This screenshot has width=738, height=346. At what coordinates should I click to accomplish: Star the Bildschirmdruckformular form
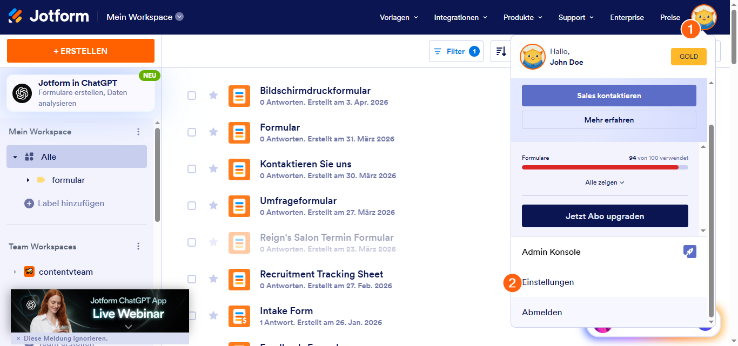[x=213, y=96]
